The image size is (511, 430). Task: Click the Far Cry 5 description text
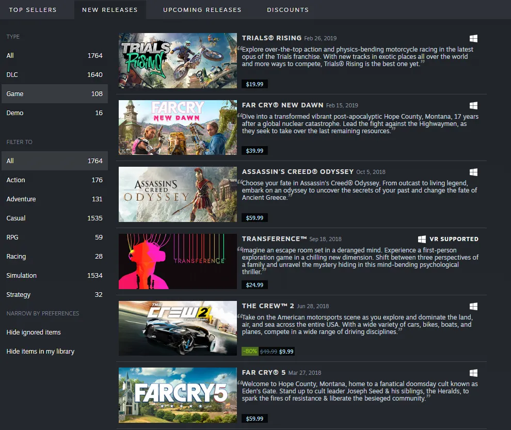[x=360, y=391]
